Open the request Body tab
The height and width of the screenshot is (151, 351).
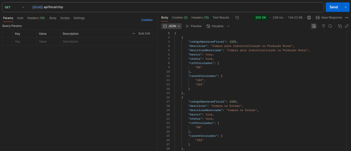[53, 18]
